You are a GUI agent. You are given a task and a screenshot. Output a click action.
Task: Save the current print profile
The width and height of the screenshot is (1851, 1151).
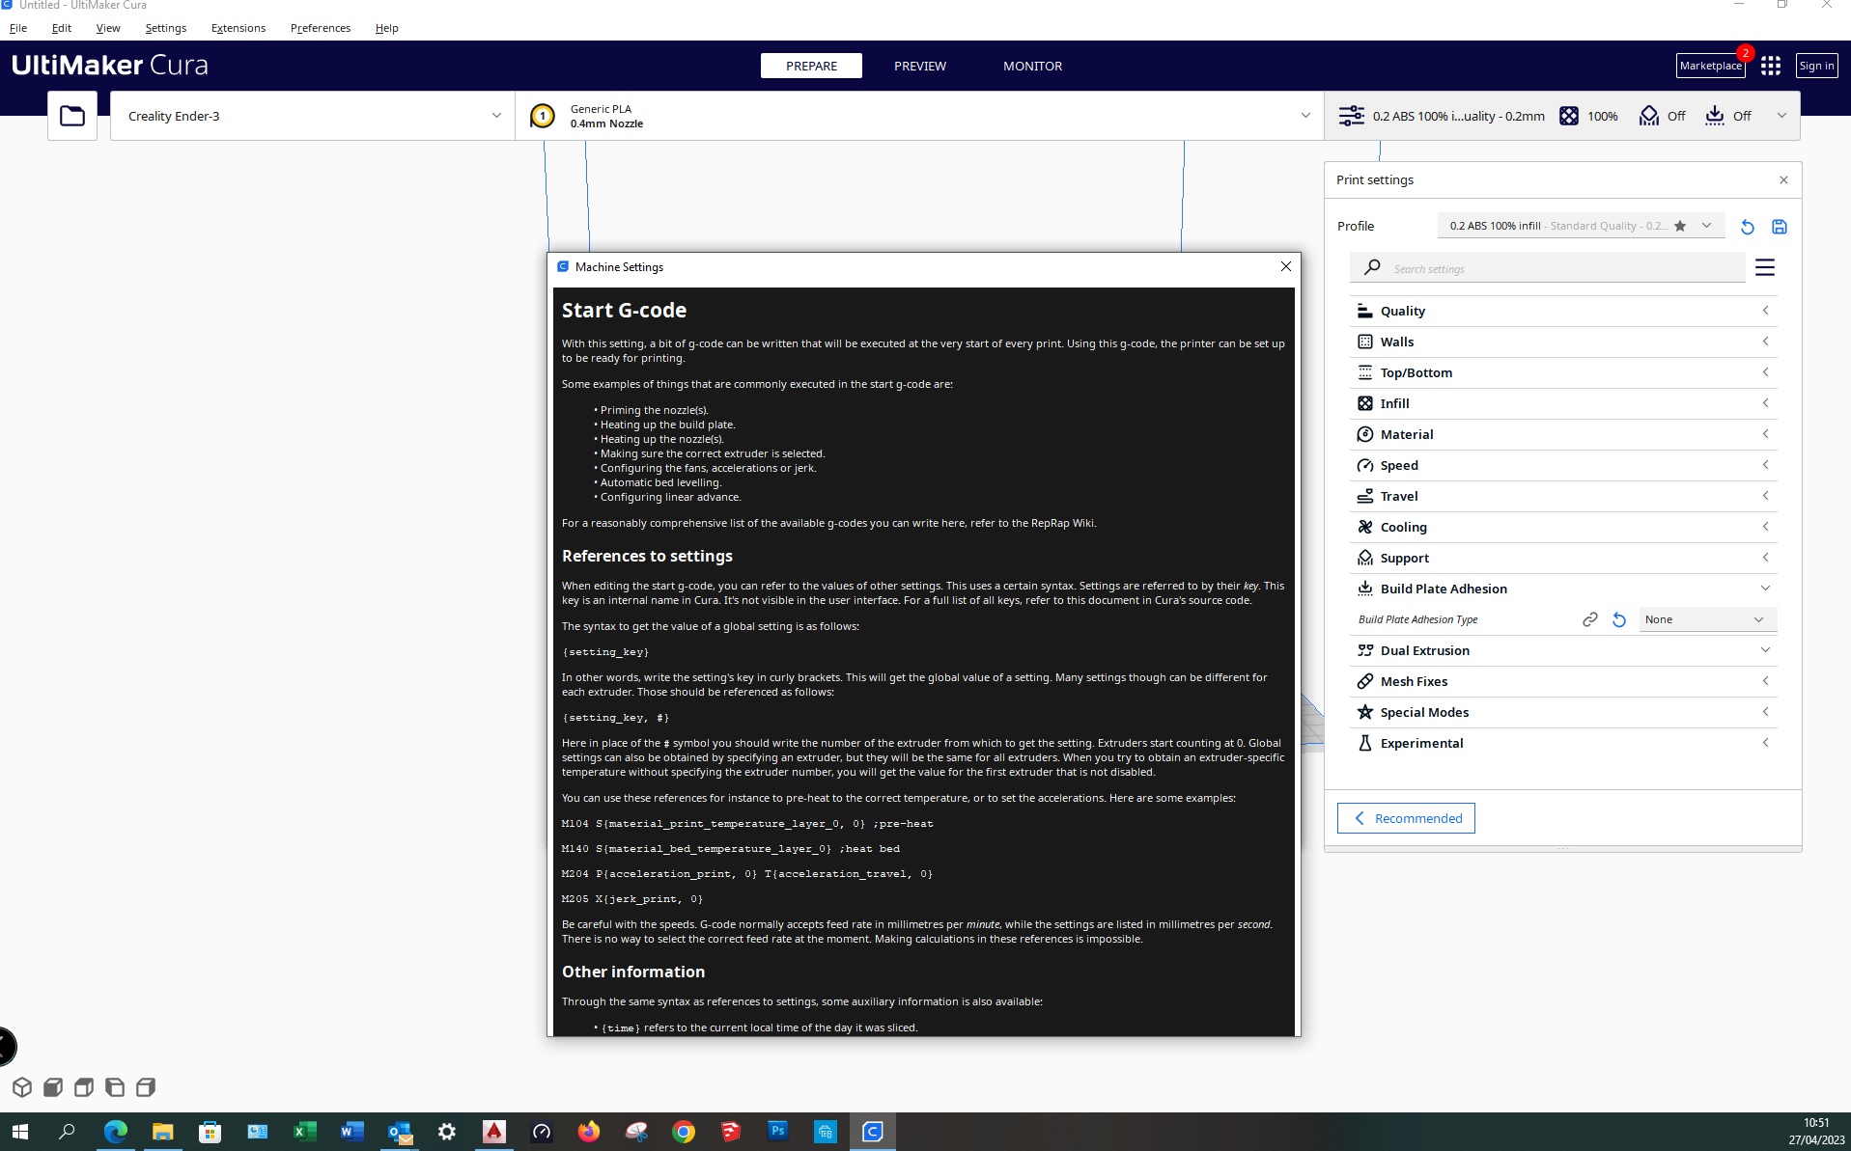[x=1779, y=227]
